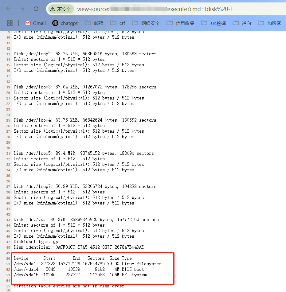Open the 逆向 bookmark folder
This screenshot has height=292, width=286.
pos(242,23)
